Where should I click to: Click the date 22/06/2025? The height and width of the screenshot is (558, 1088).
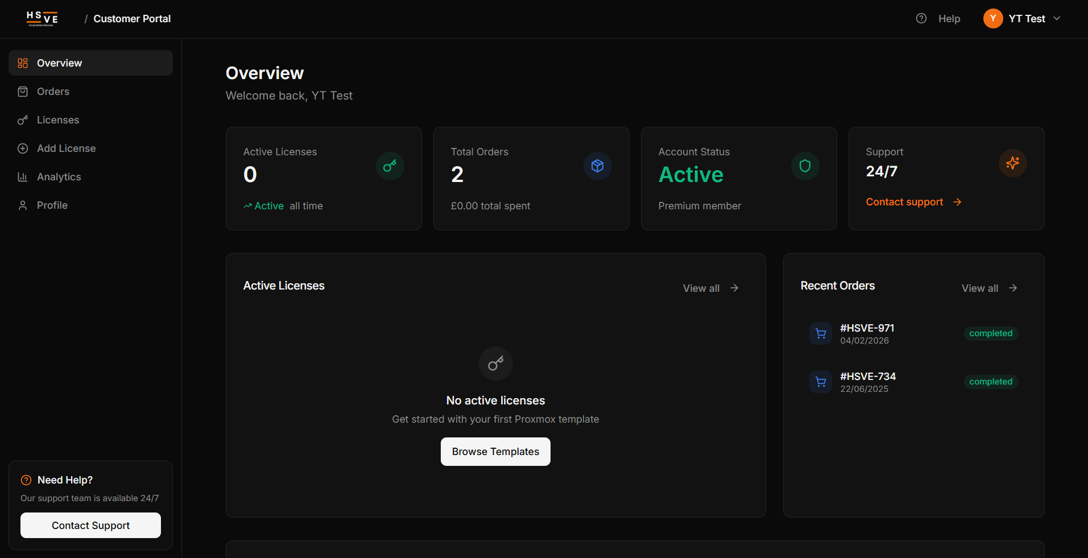click(864, 389)
